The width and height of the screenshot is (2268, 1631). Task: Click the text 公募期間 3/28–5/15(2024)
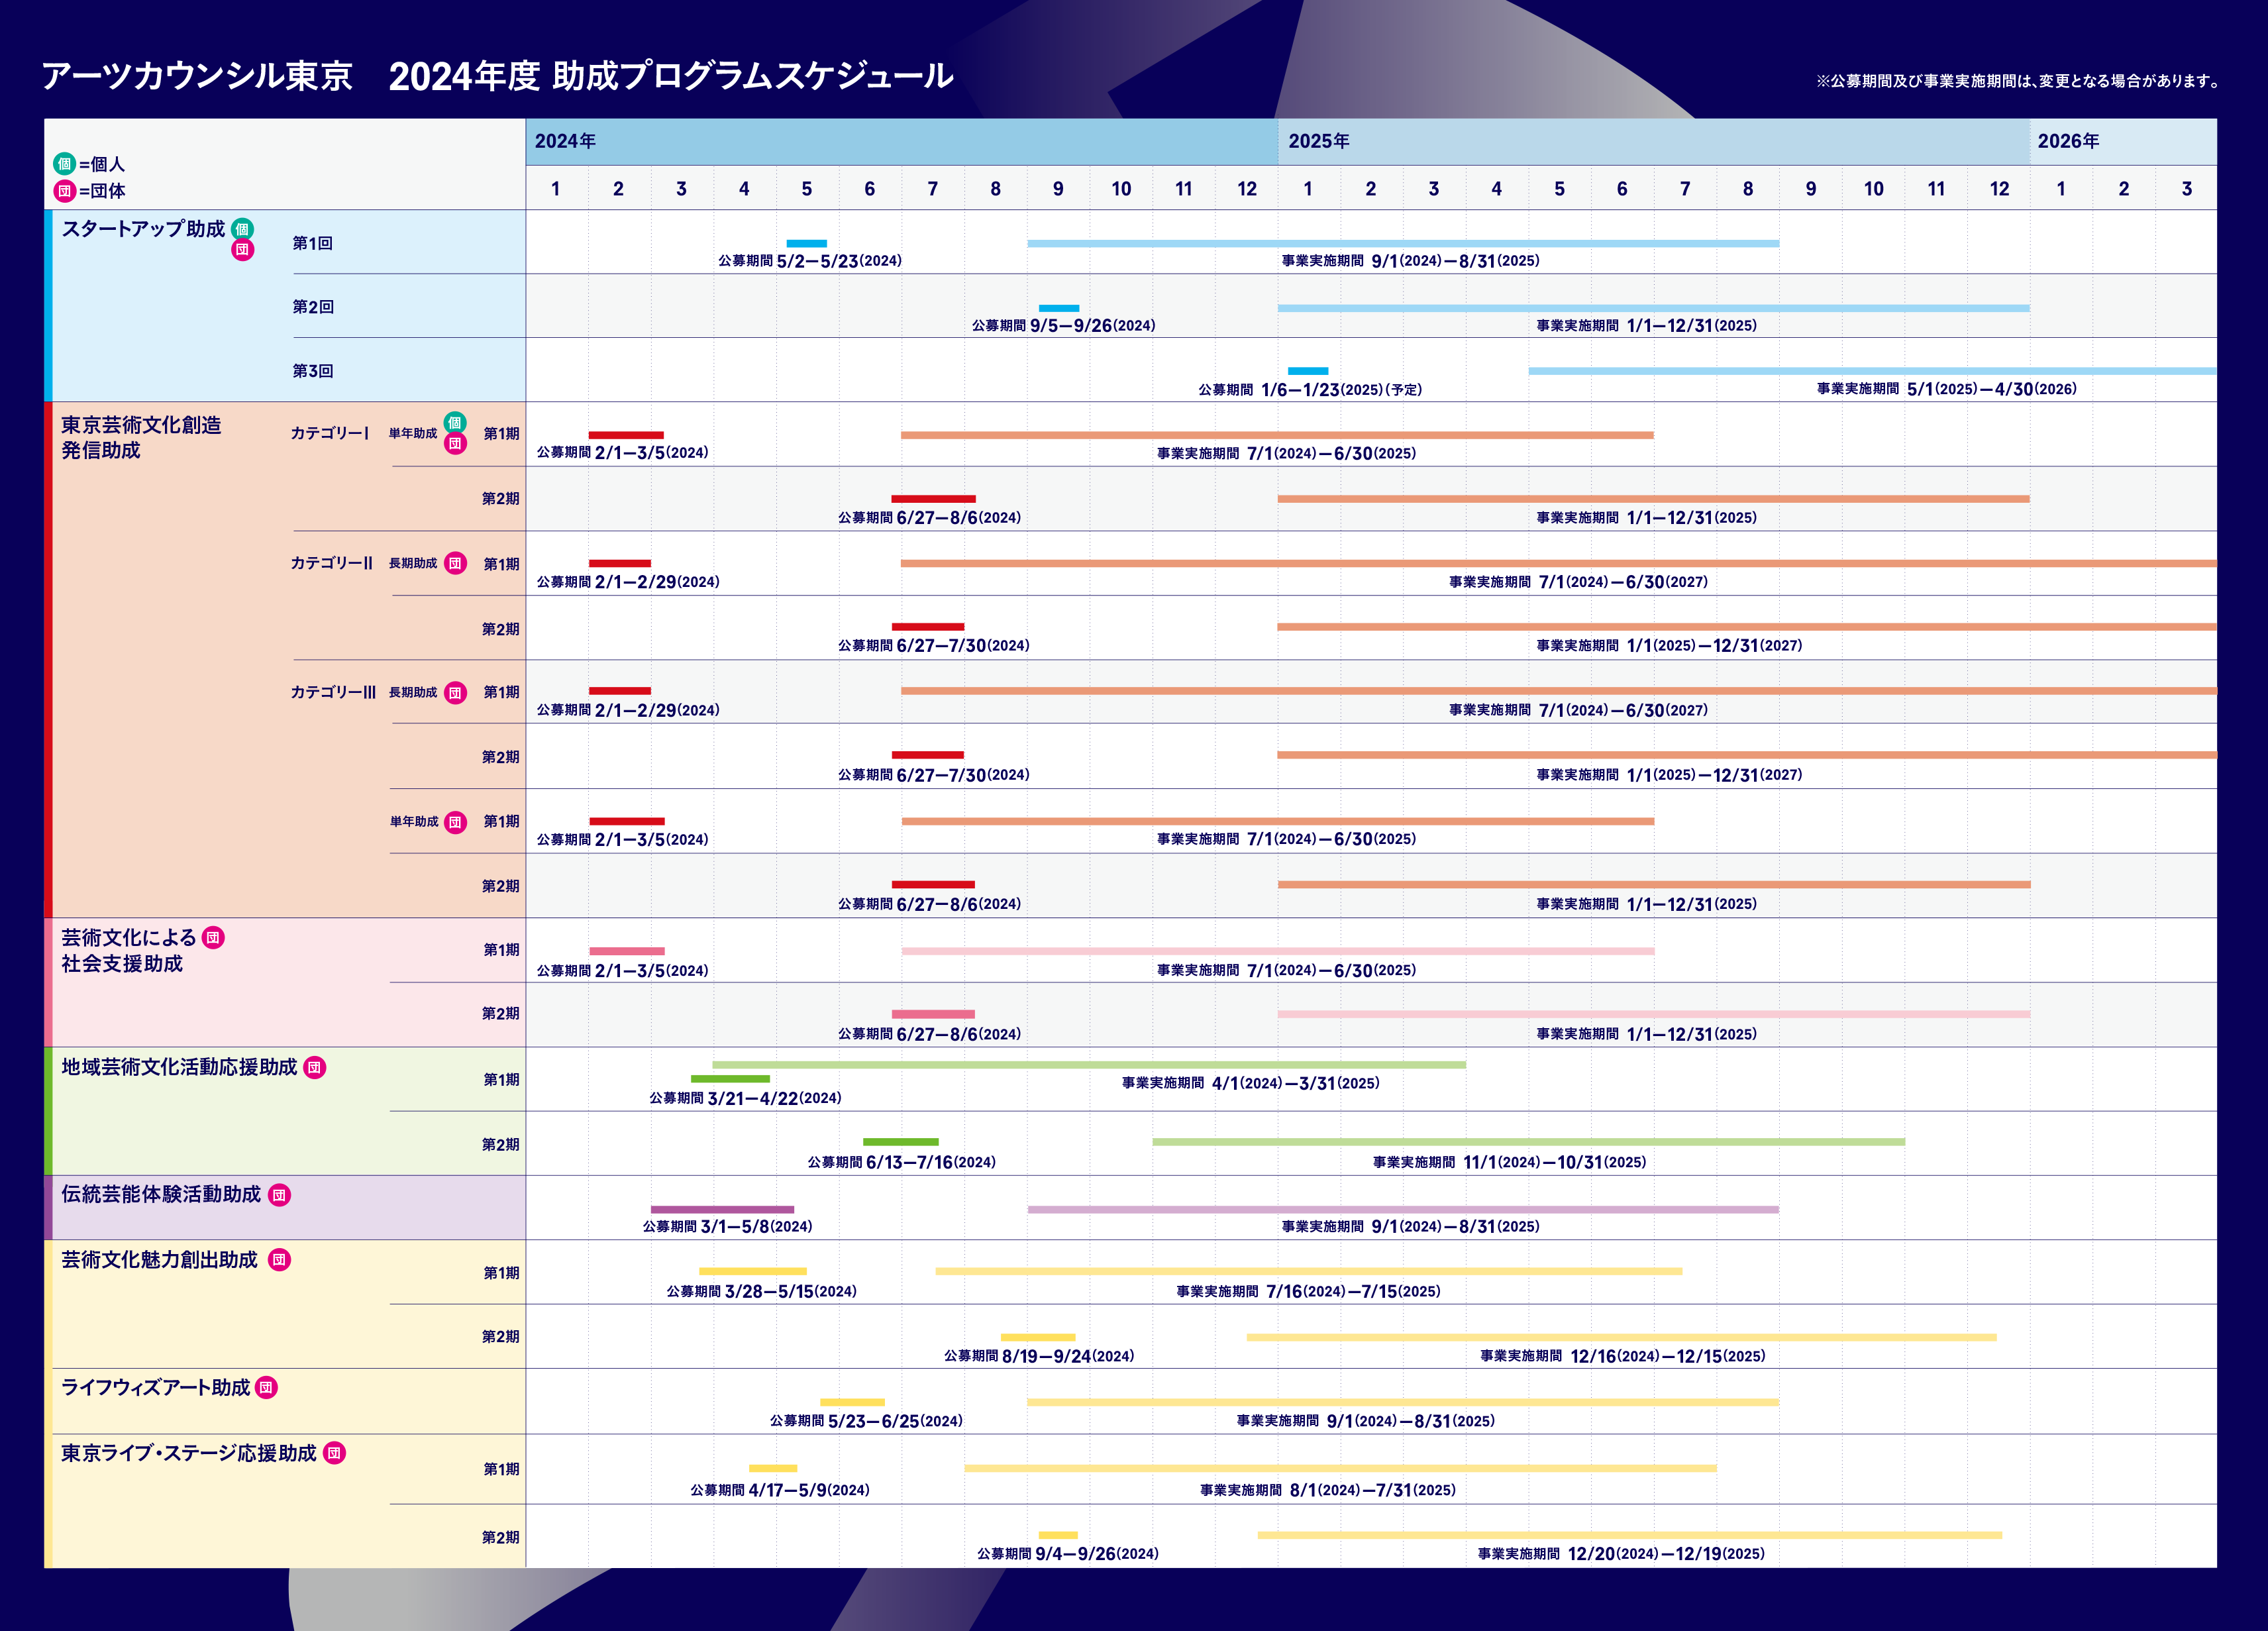pyautogui.click(x=761, y=1291)
